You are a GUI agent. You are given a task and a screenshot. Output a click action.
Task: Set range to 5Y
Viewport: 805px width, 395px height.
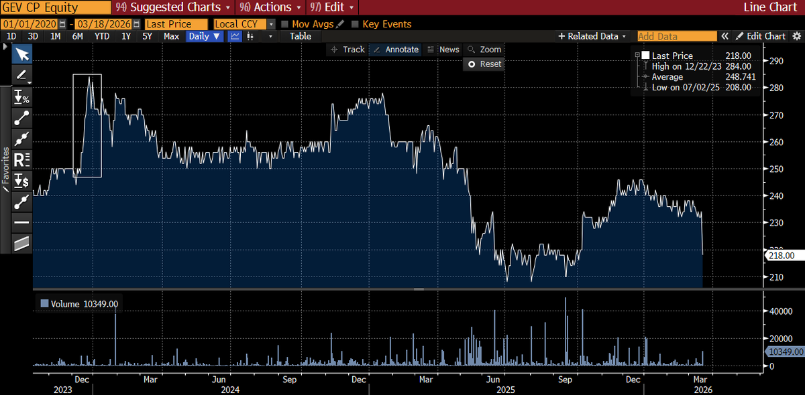[148, 36]
